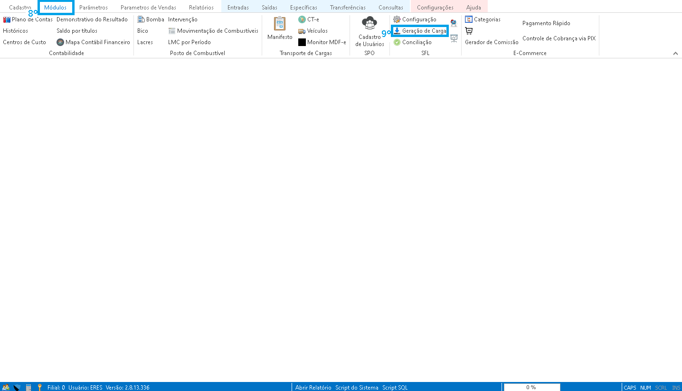Open Movimentação de Combustíveis
The image size is (682, 391).
[x=213, y=31]
